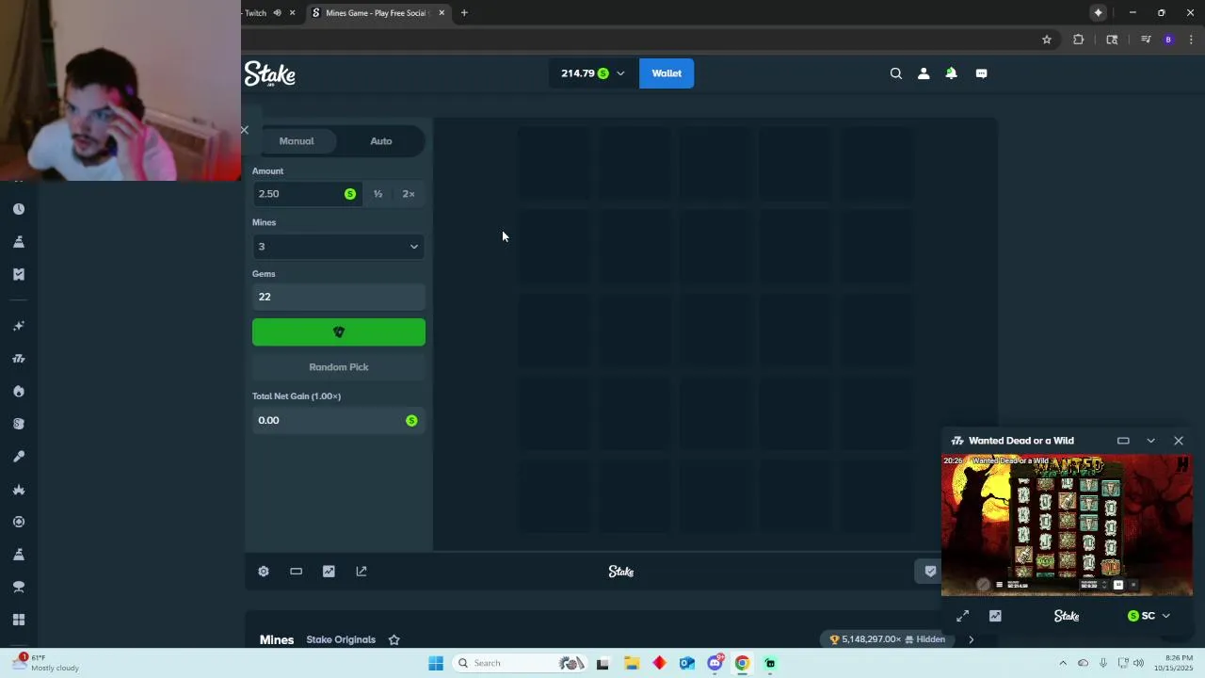Screen dimensions: 1205x678
Task: Open Chrome profile avatar B
Action: [1168, 40]
